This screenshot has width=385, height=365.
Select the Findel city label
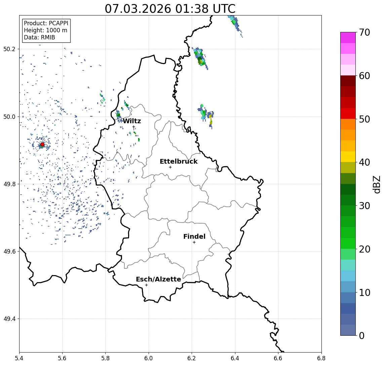pyautogui.click(x=194, y=236)
